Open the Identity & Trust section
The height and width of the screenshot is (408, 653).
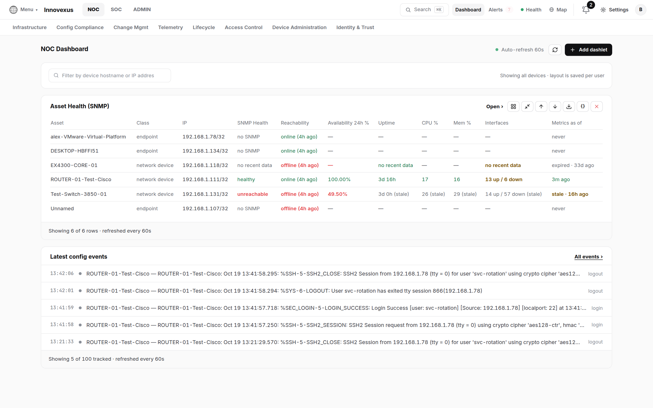355,27
